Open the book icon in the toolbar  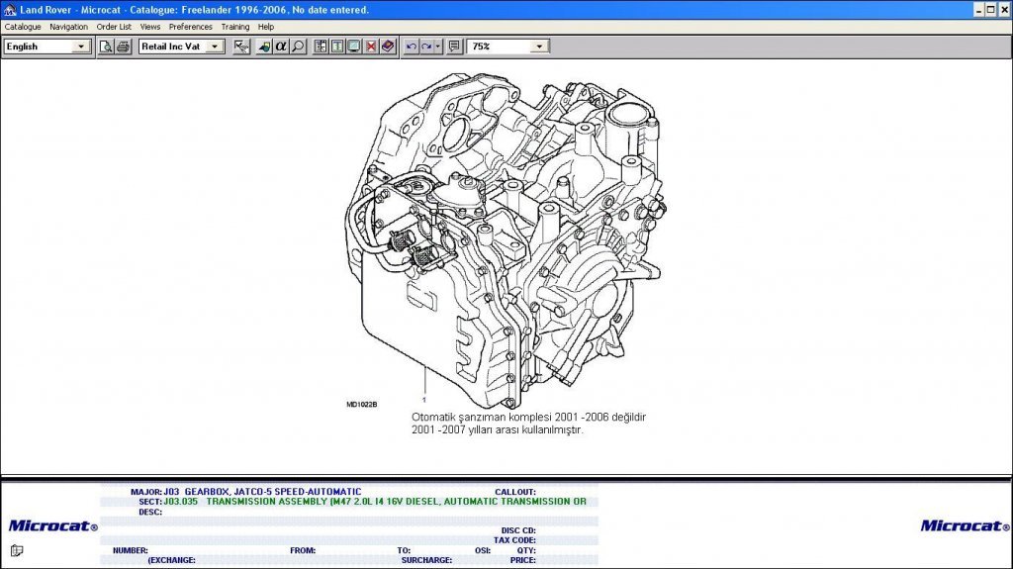[387, 47]
